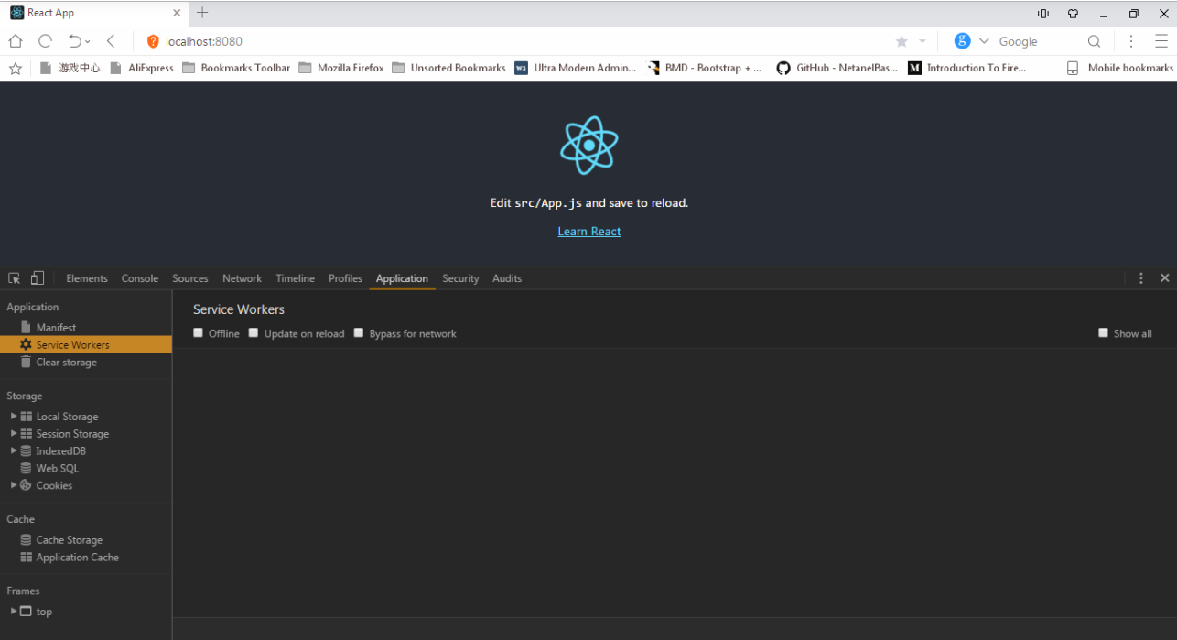1177x640 pixels.
Task: Expand the IndexedDB tree node
Action: pos(14,451)
